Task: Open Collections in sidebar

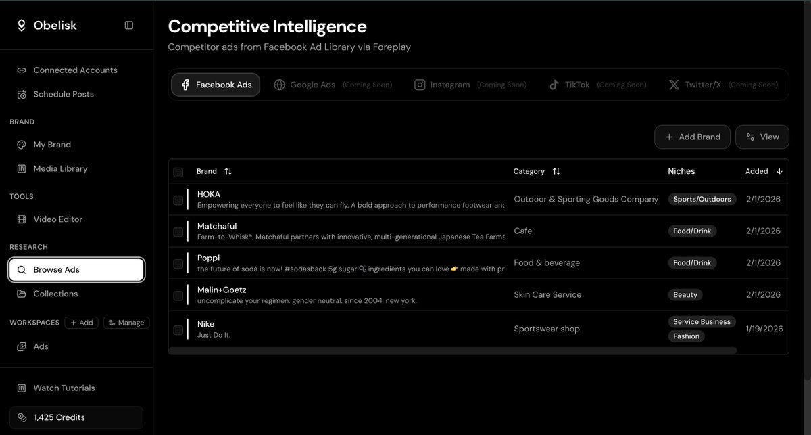Action: pos(76,294)
